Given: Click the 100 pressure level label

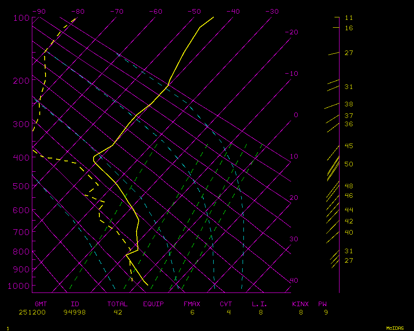Looking at the screenshot, I should pyautogui.click(x=21, y=18).
